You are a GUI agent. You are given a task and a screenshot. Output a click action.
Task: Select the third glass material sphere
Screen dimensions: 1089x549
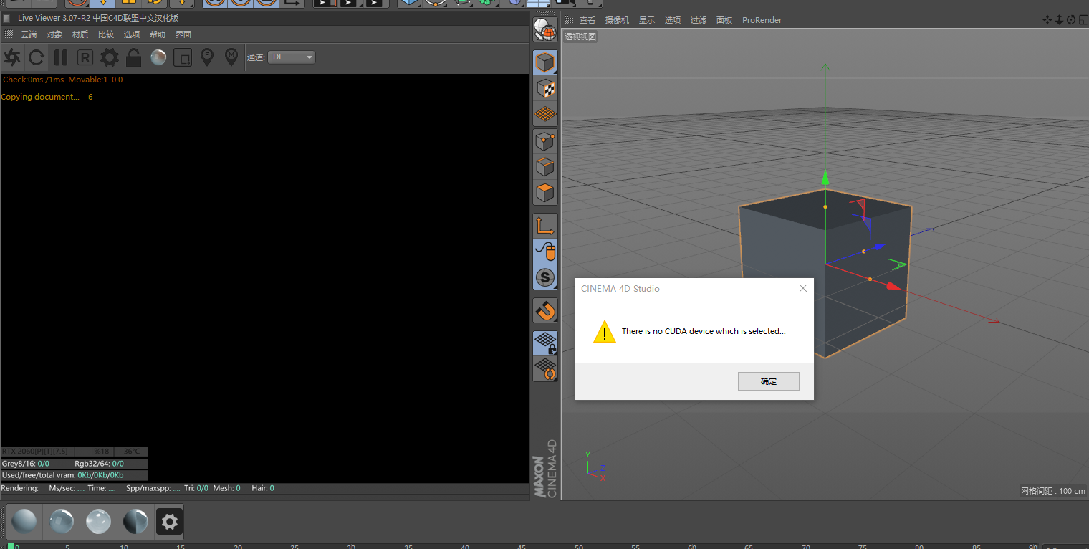click(98, 522)
